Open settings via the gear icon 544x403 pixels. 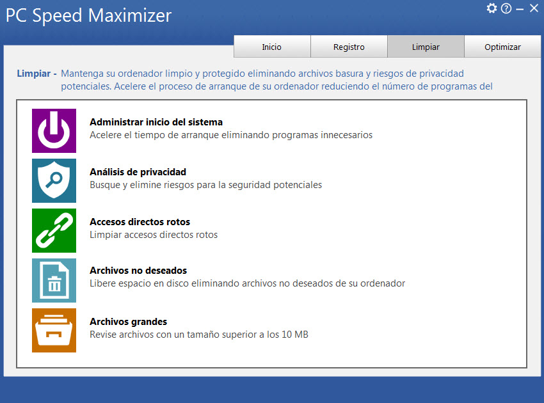(x=492, y=8)
